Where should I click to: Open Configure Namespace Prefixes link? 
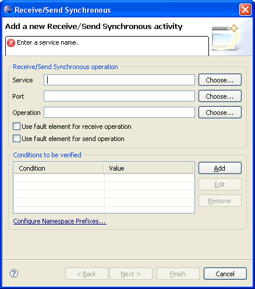[x=59, y=221]
